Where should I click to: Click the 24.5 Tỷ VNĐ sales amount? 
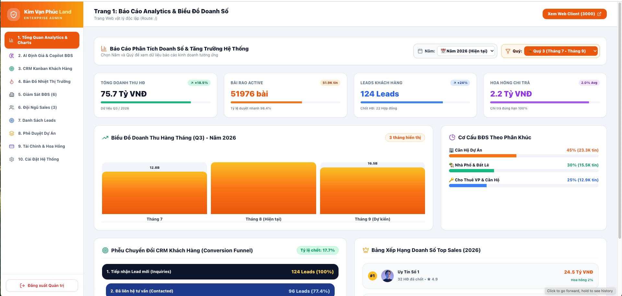(x=579, y=272)
